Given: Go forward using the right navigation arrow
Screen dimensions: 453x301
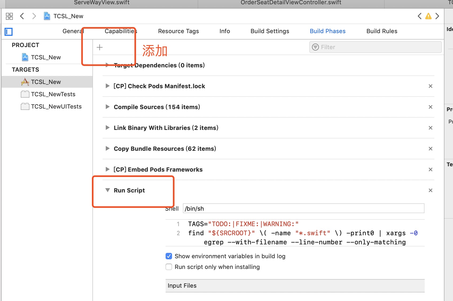Looking at the screenshot, I should pos(34,16).
